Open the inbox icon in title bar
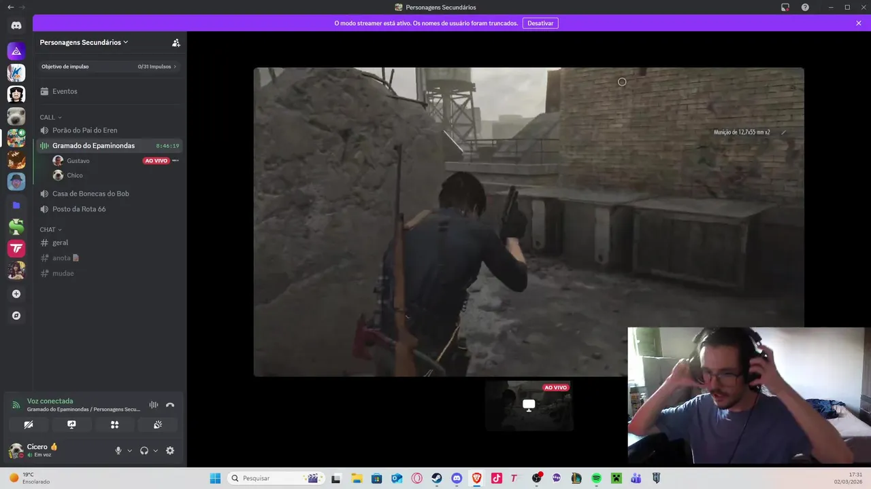871x489 pixels. click(x=785, y=7)
